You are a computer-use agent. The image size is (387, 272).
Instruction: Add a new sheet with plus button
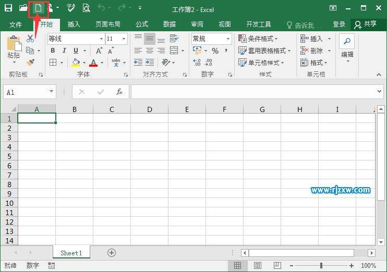click(x=112, y=253)
